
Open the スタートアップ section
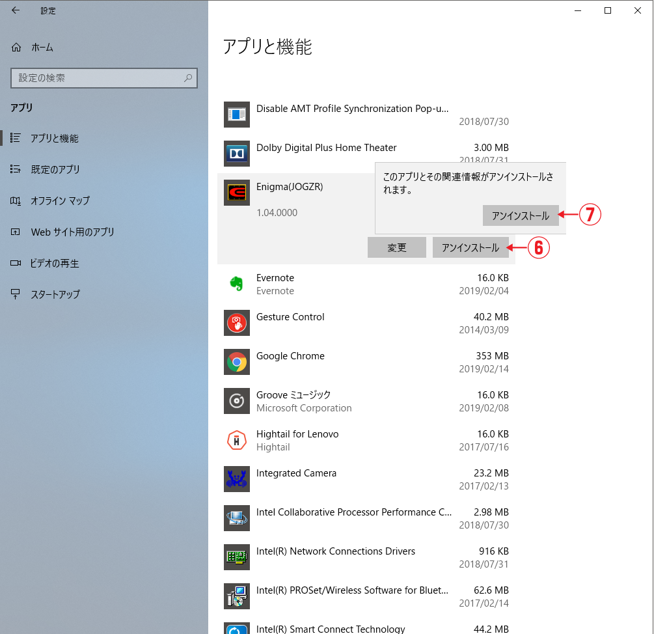55,294
